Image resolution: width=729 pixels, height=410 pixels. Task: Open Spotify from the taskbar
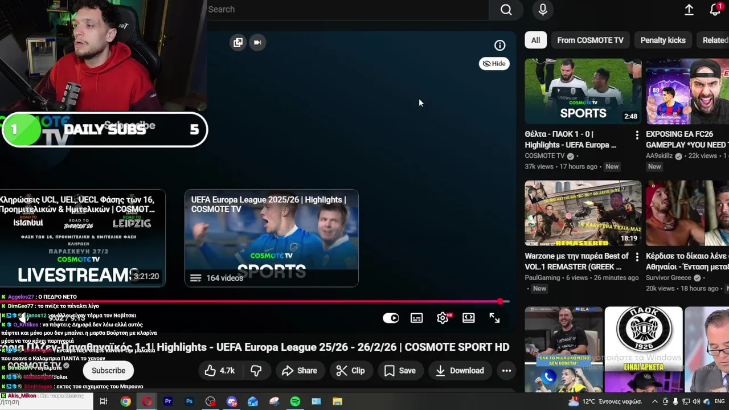[x=295, y=401]
